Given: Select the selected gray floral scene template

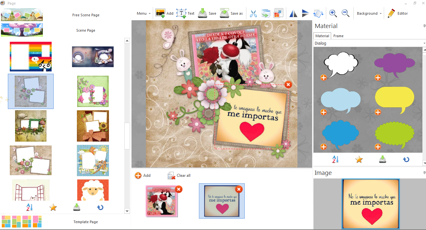Looking at the screenshot, I should click(31, 91).
